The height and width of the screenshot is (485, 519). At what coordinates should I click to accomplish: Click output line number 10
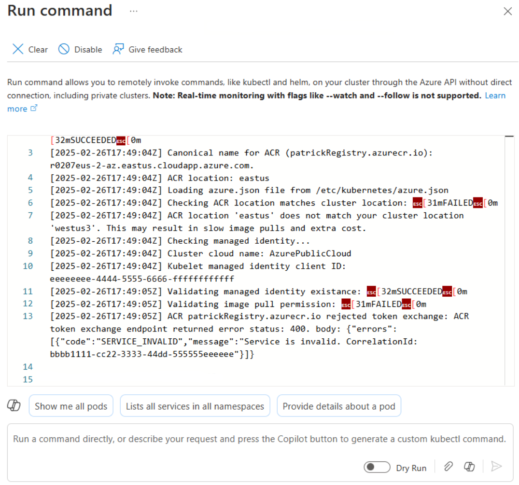click(28, 266)
